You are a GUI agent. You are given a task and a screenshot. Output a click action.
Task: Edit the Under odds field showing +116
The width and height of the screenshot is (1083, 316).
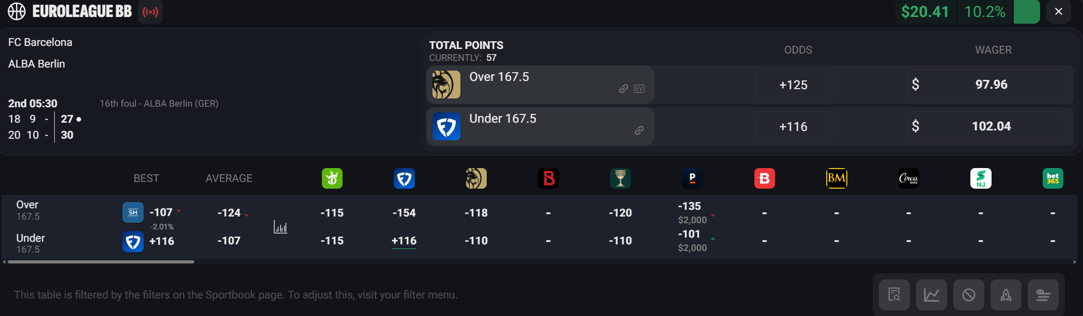click(793, 127)
